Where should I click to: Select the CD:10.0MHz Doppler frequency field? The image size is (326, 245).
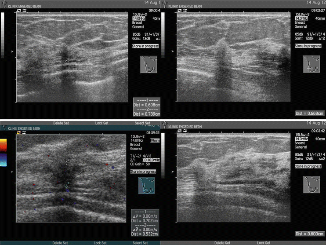click(151, 160)
